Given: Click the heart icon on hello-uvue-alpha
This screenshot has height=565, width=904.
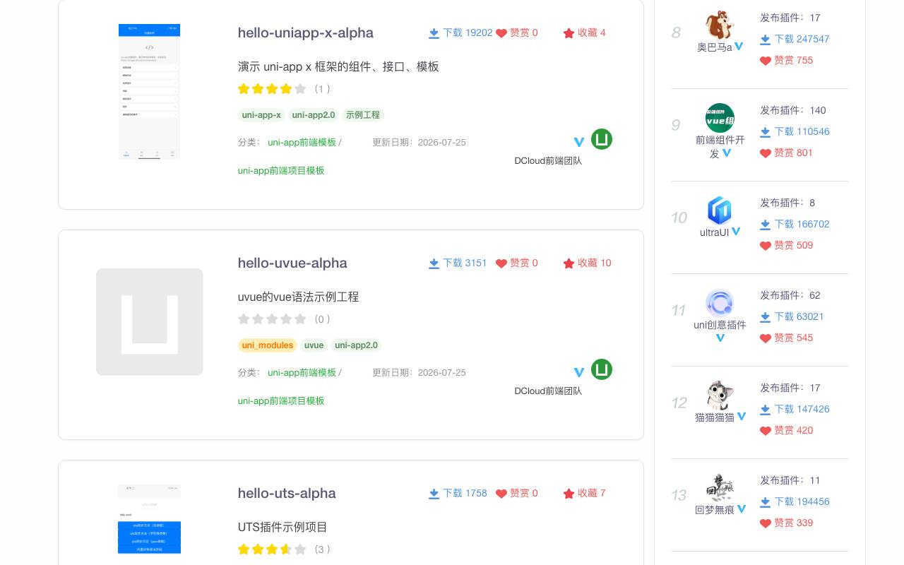Looking at the screenshot, I should pos(501,263).
